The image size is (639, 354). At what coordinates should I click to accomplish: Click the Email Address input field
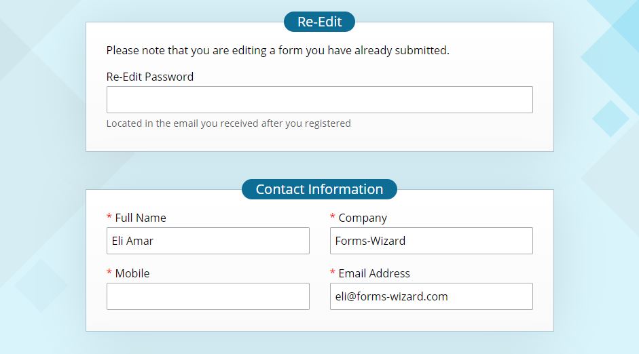pos(431,296)
